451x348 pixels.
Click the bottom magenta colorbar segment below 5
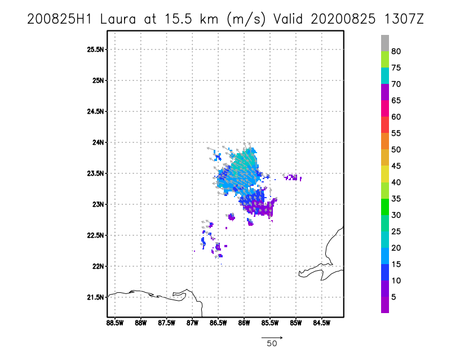coord(385,305)
